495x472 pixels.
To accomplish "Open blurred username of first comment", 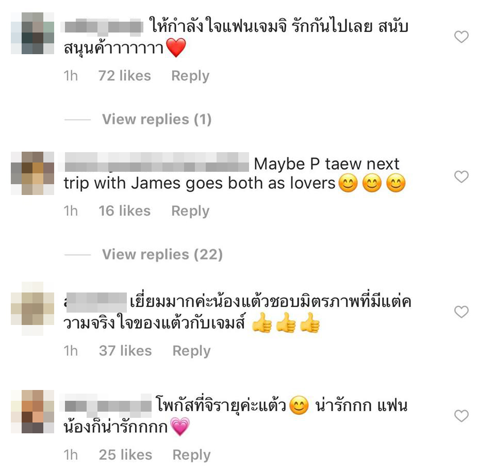I will tap(104, 26).
